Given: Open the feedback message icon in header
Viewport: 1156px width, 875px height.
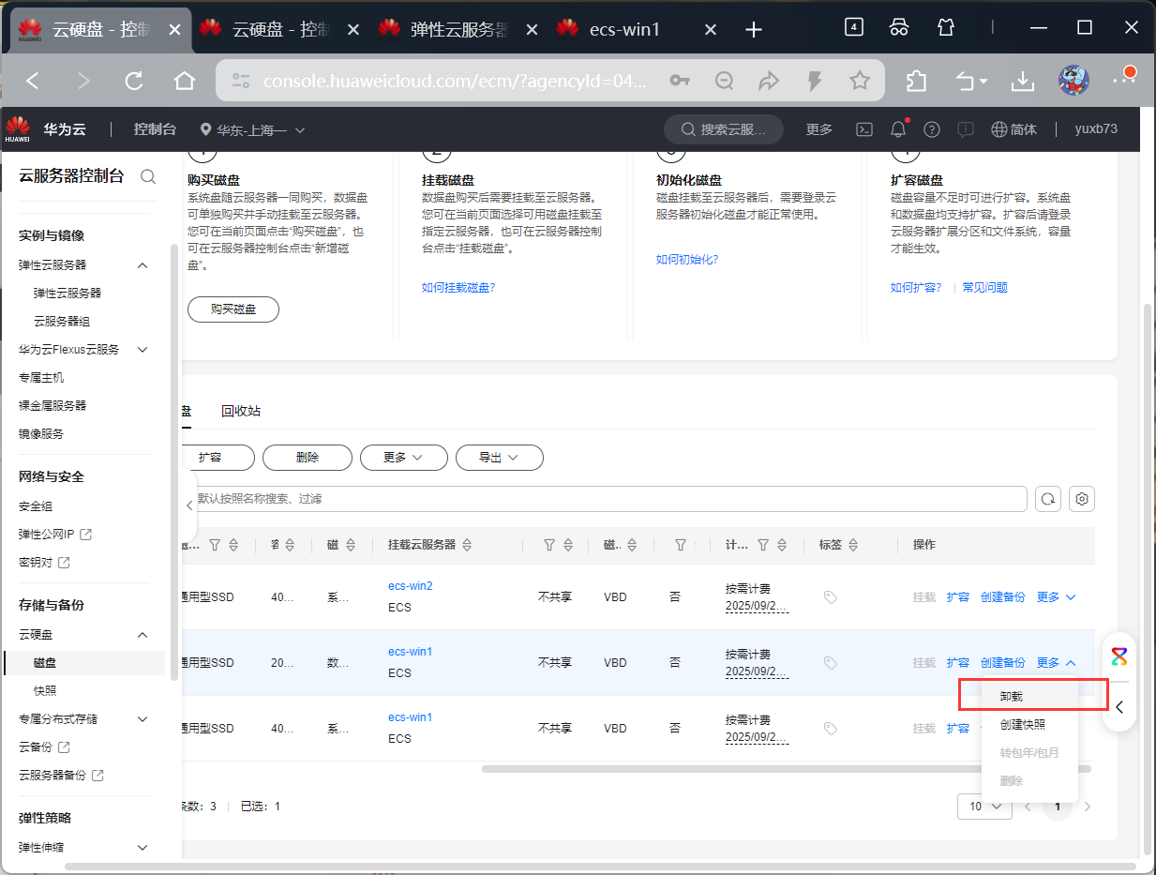Looking at the screenshot, I should [x=966, y=129].
